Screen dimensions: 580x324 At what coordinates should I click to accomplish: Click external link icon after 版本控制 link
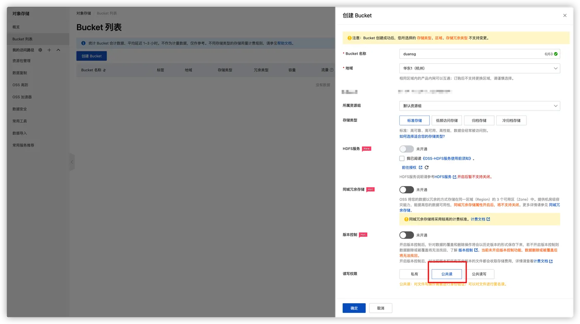(x=476, y=250)
